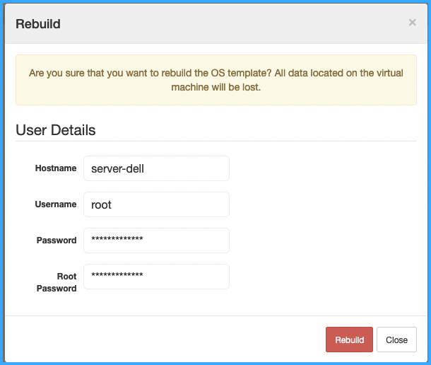Click the User Details heading
The height and width of the screenshot is (365, 431).
[x=56, y=130]
